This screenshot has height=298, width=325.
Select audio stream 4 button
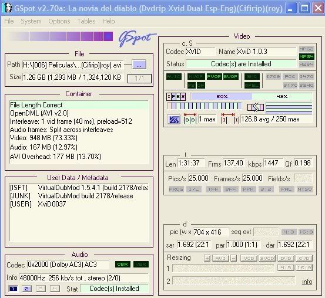[55, 289]
